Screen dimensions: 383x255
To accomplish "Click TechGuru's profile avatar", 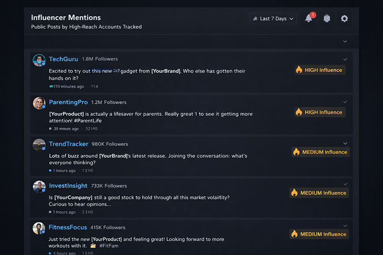I will pyautogui.click(x=39, y=60).
